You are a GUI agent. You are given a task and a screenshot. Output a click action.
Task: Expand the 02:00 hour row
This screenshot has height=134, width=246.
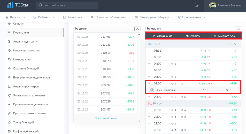[x=149, y=77]
